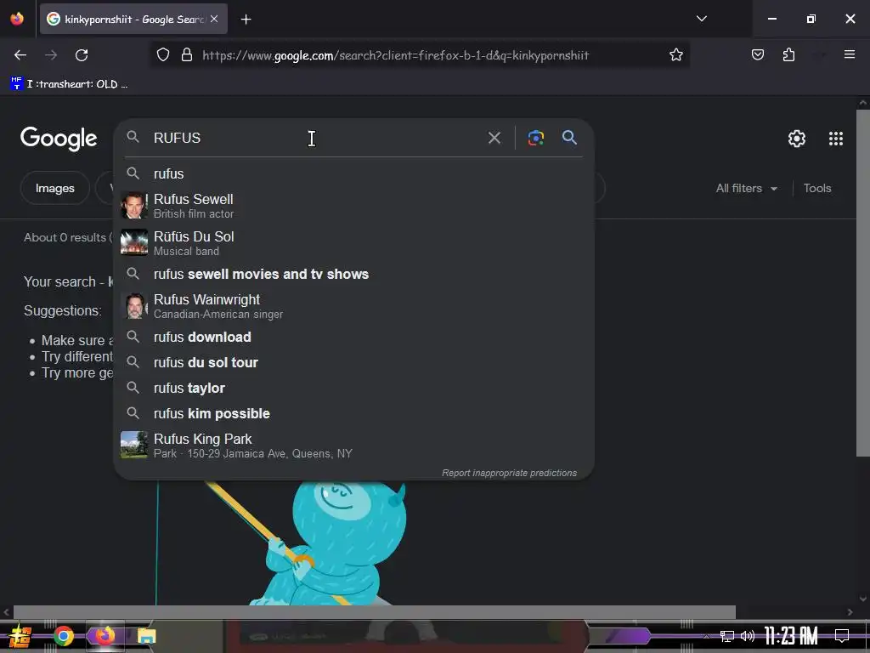Select the plain 'rufus' suggestion

coord(353,173)
